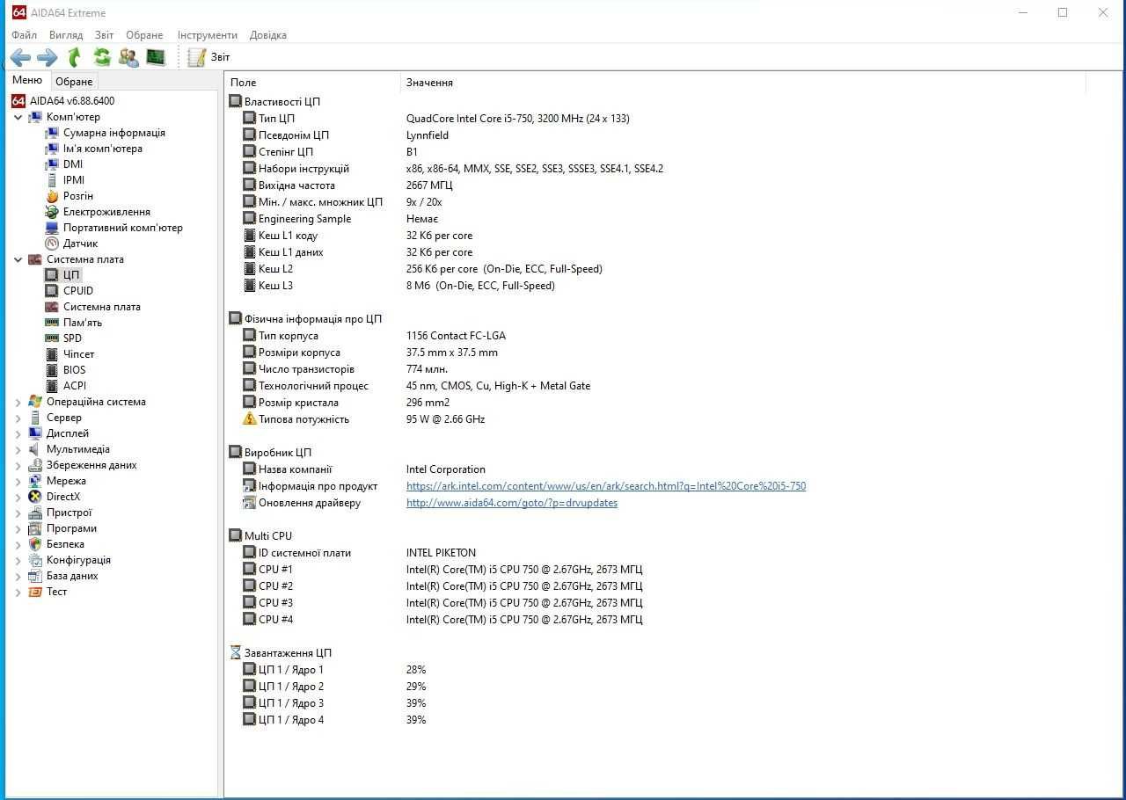Select the ЦП 1 / Ядро 4 row
The height and width of the screenshot is (800, 1126).
[655, 720]
